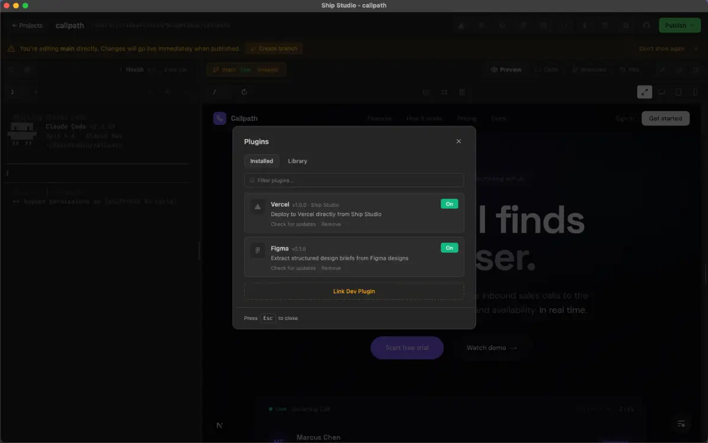Click the magnifier icon in the filter box
Image resolution: width=708 pixels, height=443 pixels.
(x=253, y=180)
